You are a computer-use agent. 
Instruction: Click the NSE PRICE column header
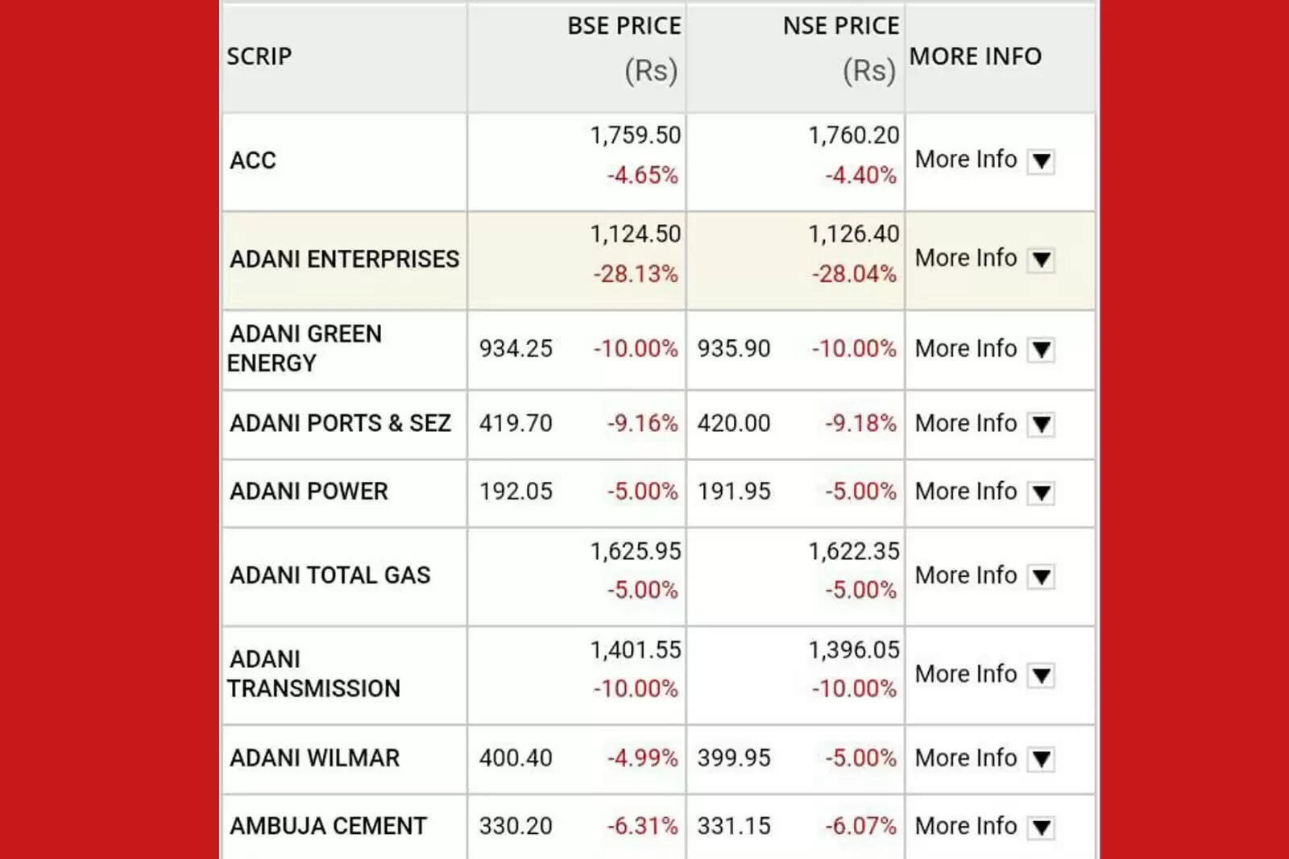[x=840, y=27]
